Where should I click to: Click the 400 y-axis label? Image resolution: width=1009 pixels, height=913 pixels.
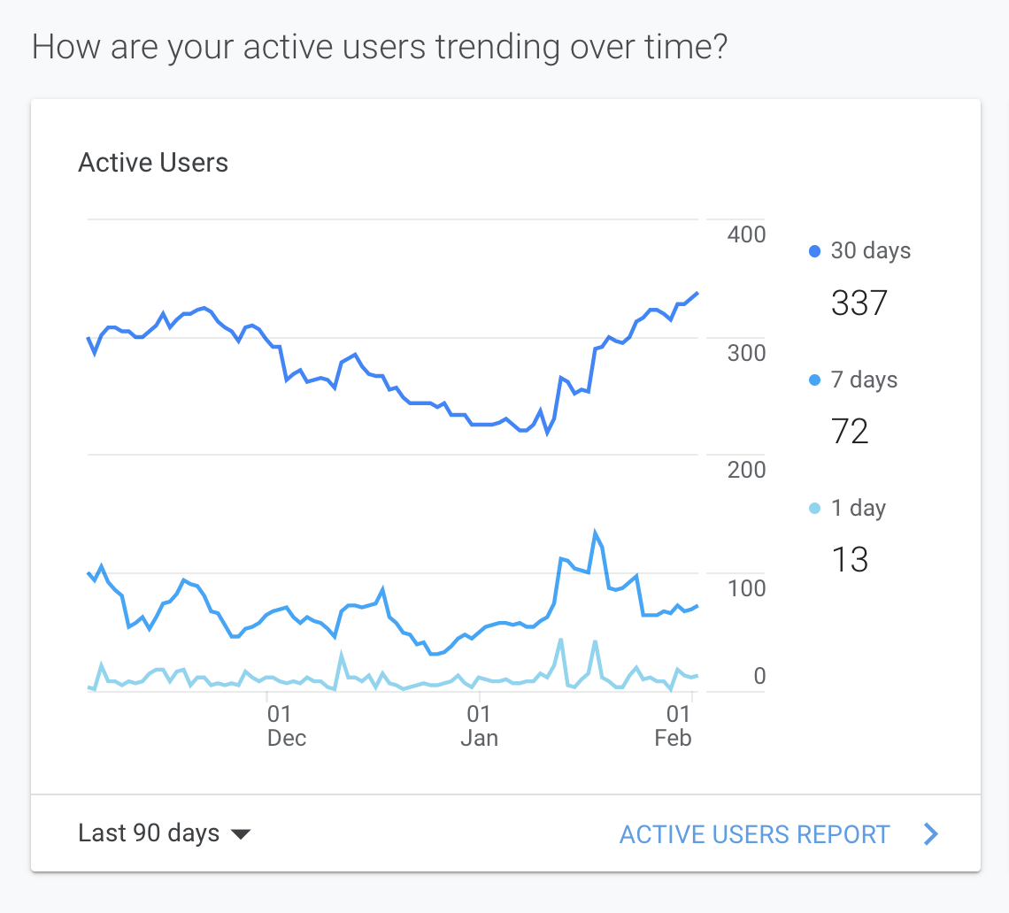tap(746, 235)
